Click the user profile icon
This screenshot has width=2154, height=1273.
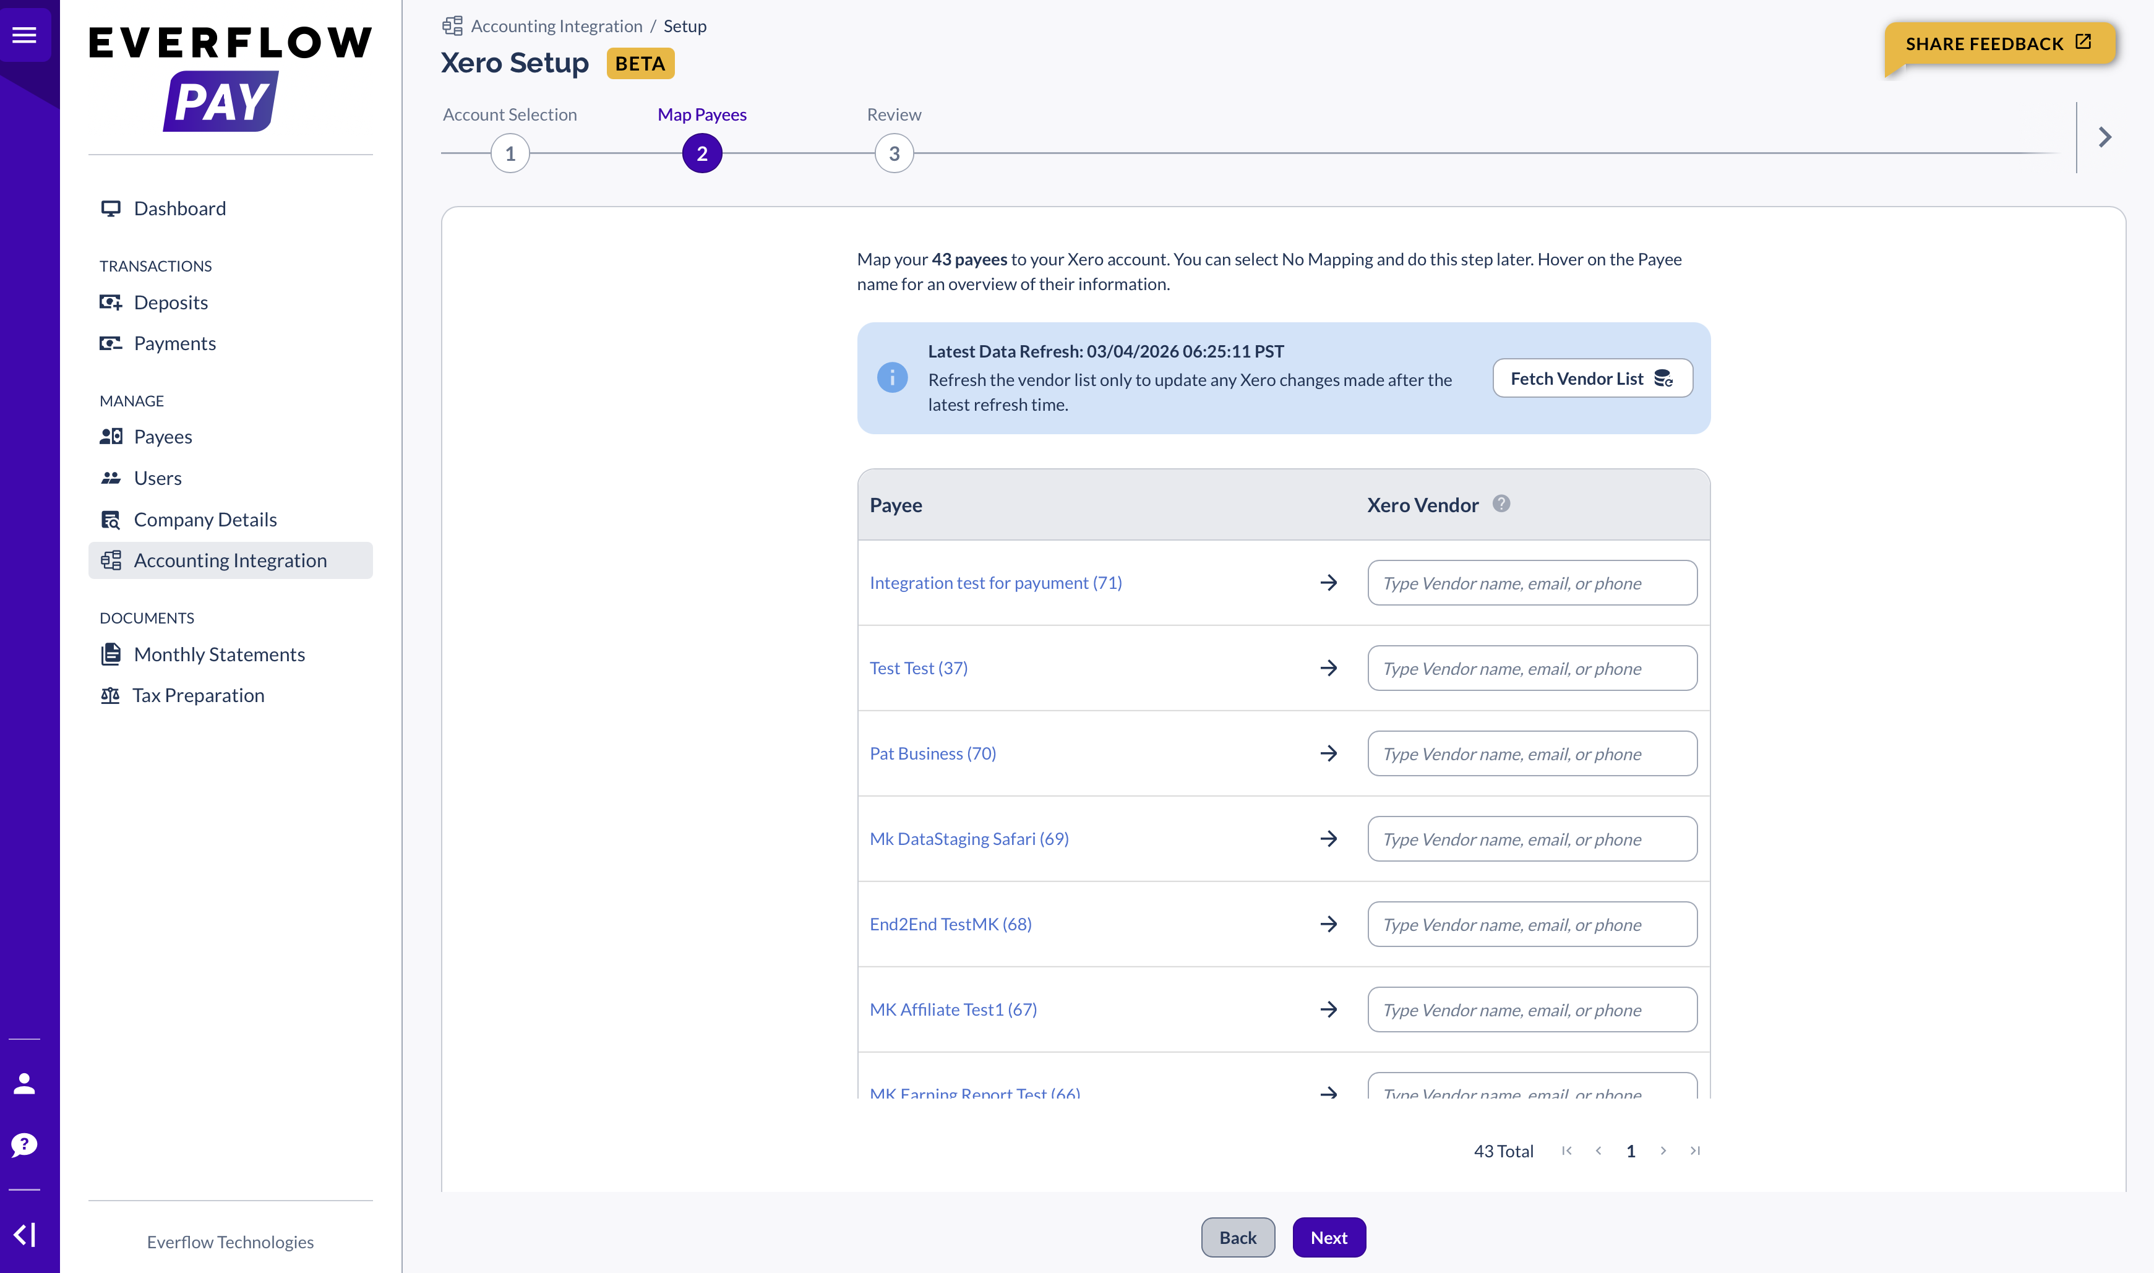tap(23, 1082)
